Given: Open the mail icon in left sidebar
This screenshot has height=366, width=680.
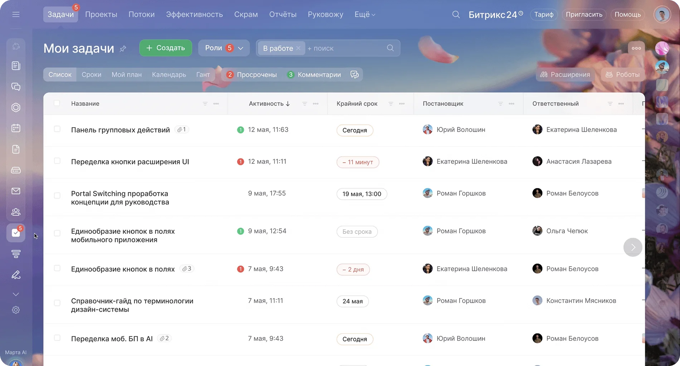Looking at the screenshot, I should [16, 191].
